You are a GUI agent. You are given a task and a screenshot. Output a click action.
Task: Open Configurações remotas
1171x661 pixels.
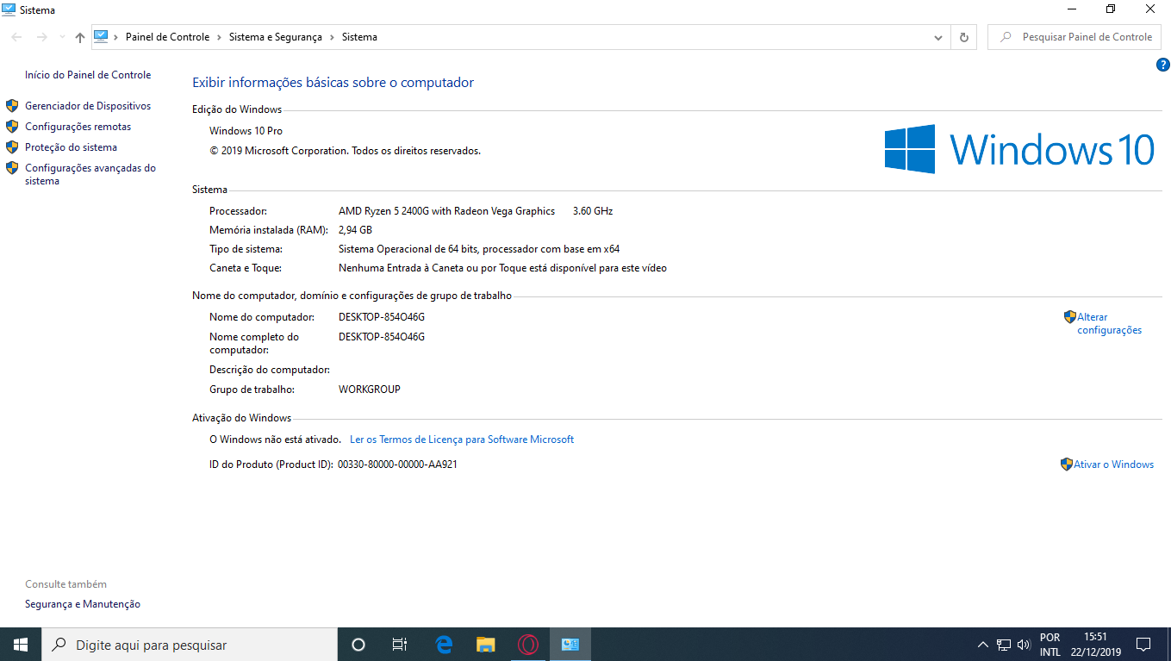click(78, 127)
